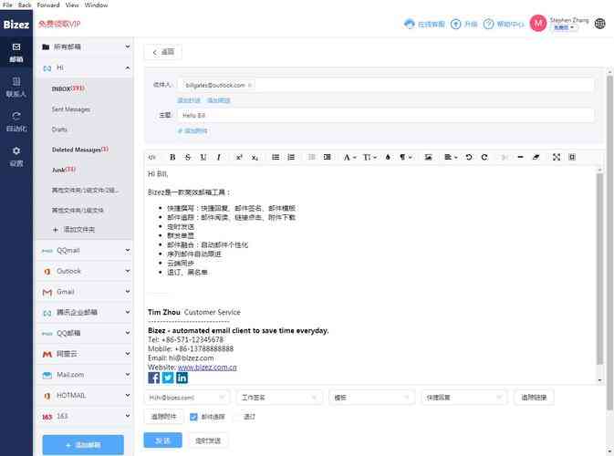Expand the Outlook account in sidebar

click(127, 271)
